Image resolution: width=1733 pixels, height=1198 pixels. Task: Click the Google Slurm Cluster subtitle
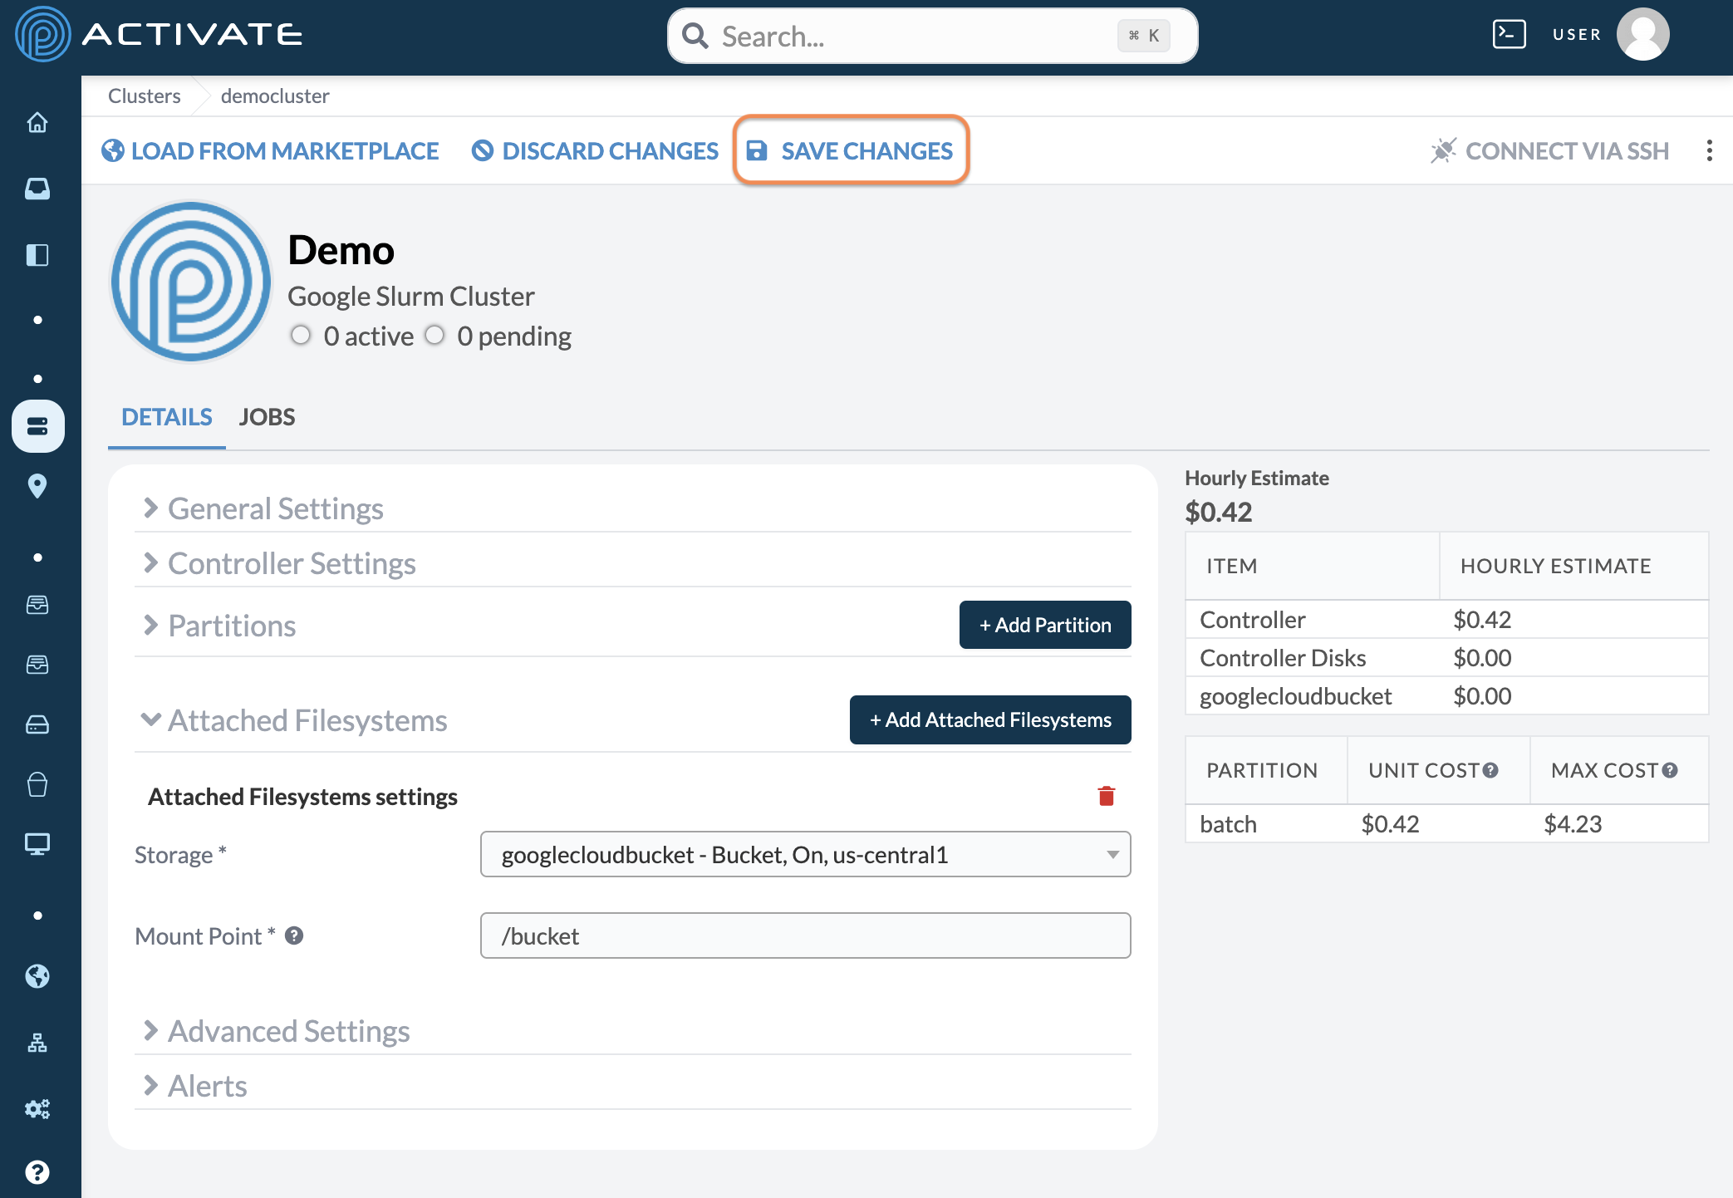[x=411, y=297]
